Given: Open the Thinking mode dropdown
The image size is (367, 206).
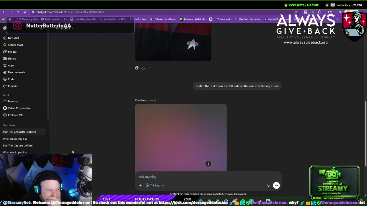Looking at the screenshot, I should pyautogui.click(x=155, y=185).
